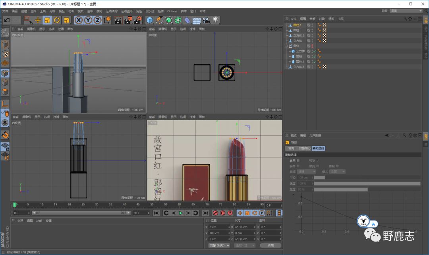Open the 对象 (相对) coordinate dropdown

click(219, 245)
